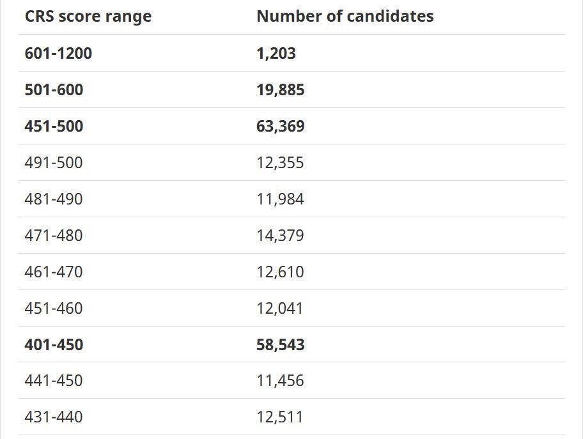The image size is (583, 439).
Task: Select the 491-500 score range cell
Action: tap(54, 163)
